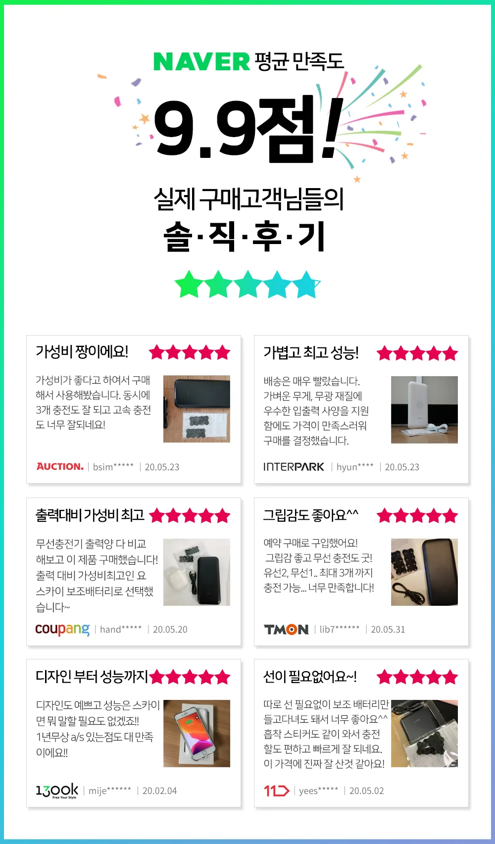This screenshot has height=844, width=495.
Task: Click the review title 디자인 부터 성능까지
Action: tap(92, 677)
